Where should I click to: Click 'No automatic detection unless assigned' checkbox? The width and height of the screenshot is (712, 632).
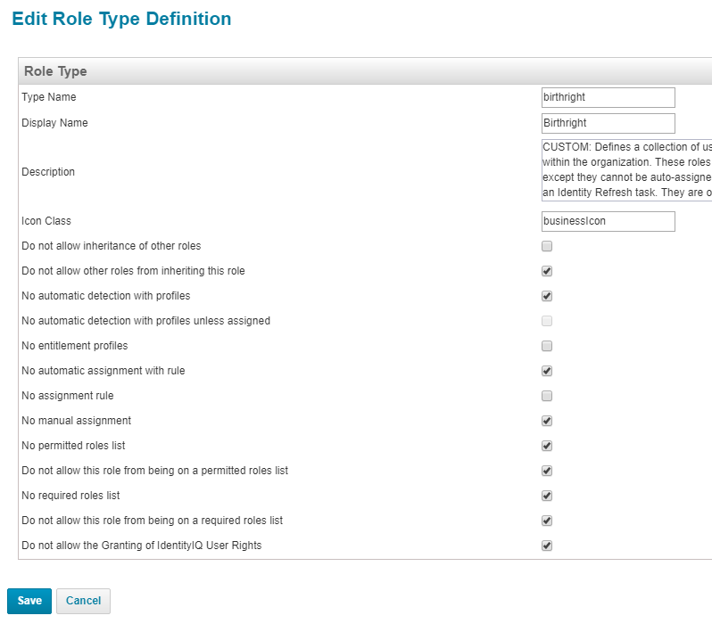point(547,321)
